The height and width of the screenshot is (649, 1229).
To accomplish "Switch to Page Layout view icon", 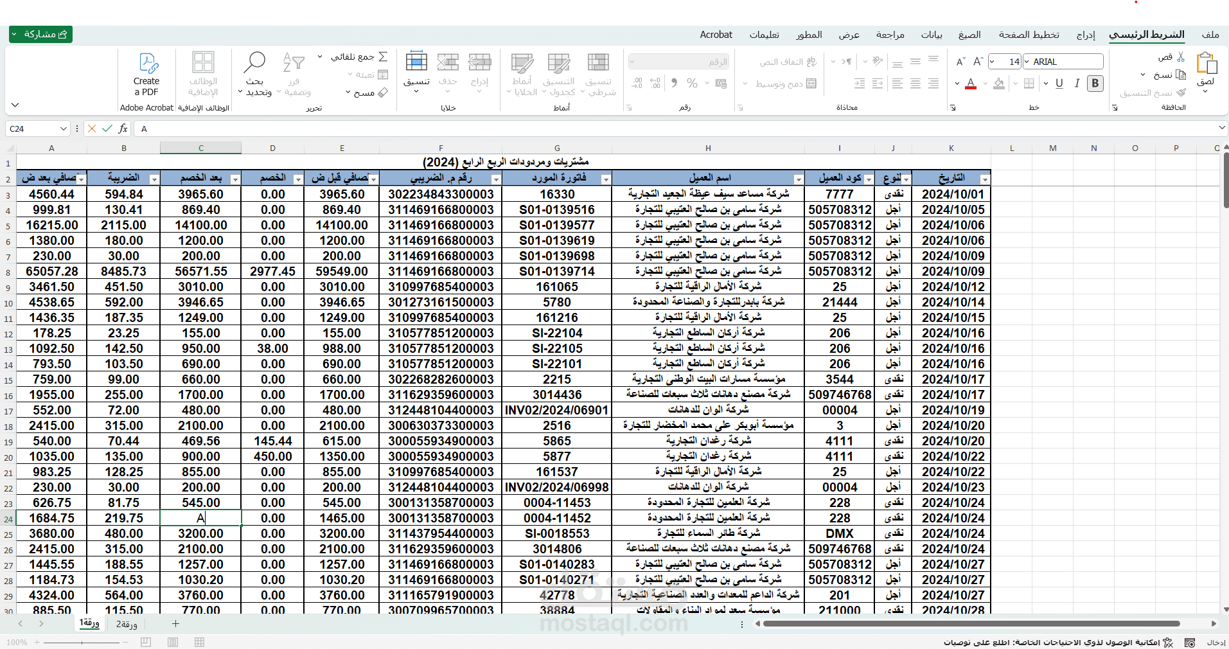I will tap(173, 642).
